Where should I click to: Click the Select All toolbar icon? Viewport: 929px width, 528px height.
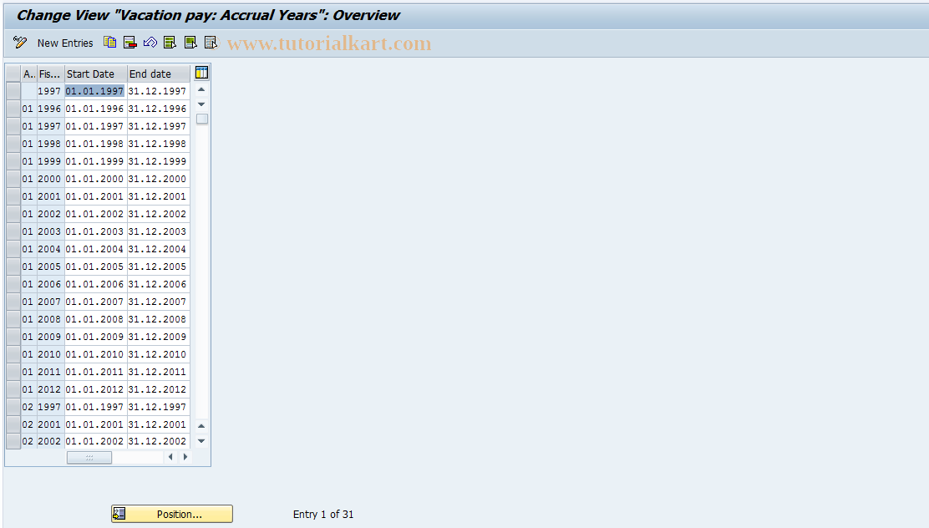170,42
